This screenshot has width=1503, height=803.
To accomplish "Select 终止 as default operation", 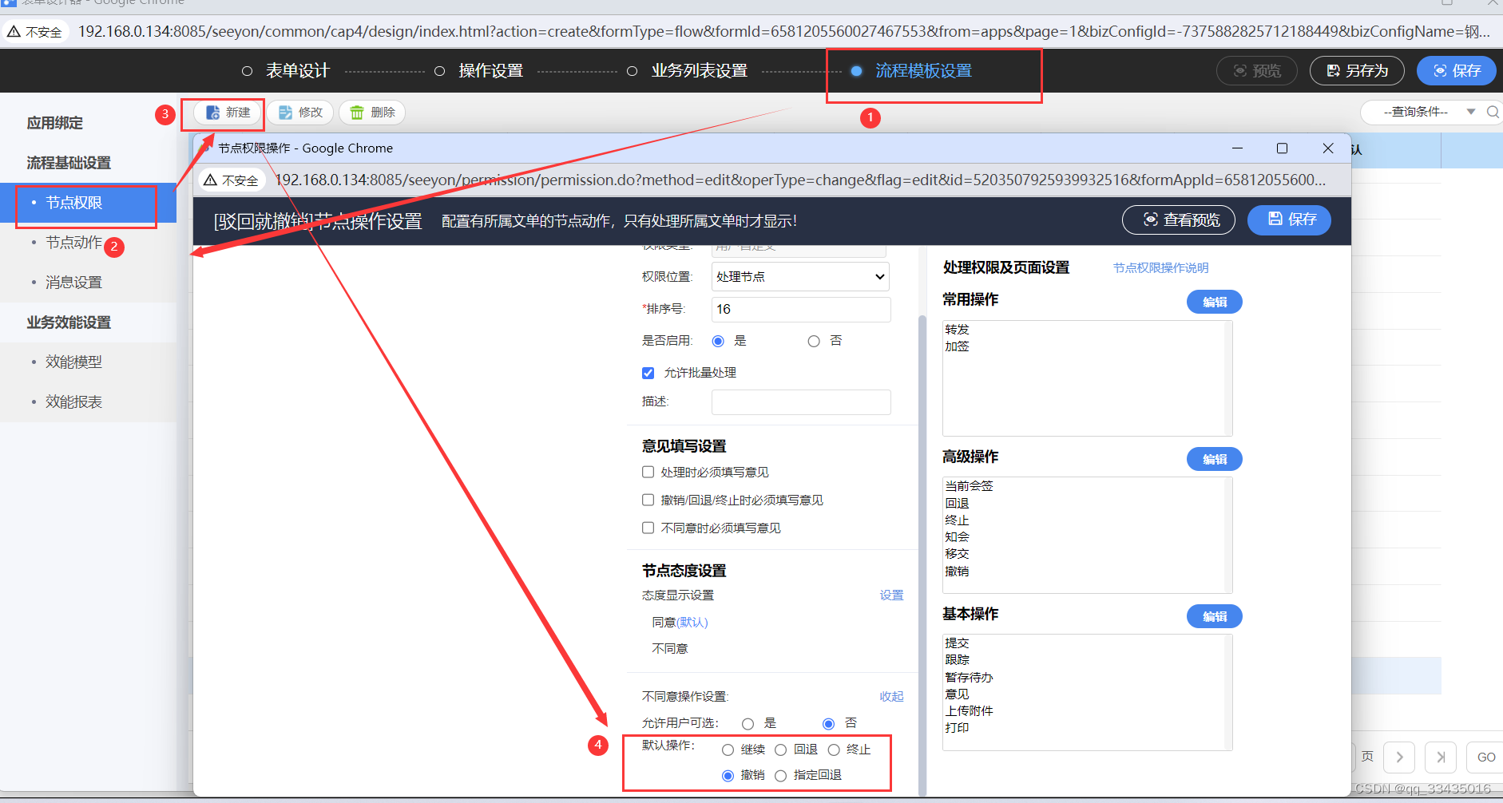I will pyautogui.click(x=834, y=750).
